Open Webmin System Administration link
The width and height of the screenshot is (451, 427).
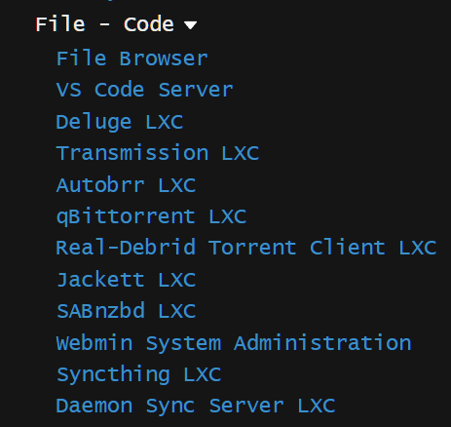[x=234, y=343]
